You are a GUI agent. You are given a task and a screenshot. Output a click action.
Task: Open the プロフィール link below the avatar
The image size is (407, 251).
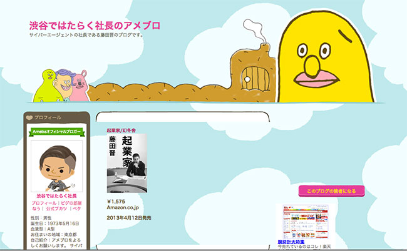[x=44, y=203]
